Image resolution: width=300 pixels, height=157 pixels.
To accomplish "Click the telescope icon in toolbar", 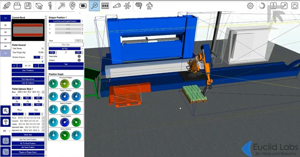I will [x=117, y=6].
